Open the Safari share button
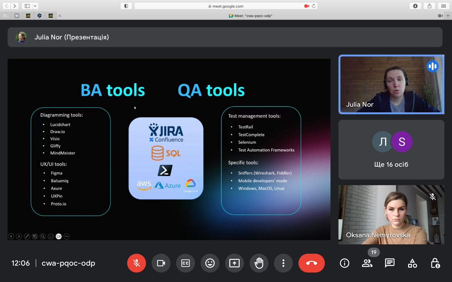Image resolution: width=452 pixels, height=282 pixels. [429, 6]
